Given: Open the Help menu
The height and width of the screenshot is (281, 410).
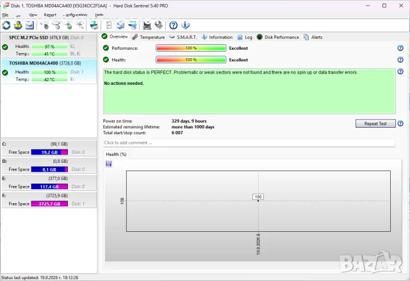Looking at the screenshot, I should pos(99,15).
